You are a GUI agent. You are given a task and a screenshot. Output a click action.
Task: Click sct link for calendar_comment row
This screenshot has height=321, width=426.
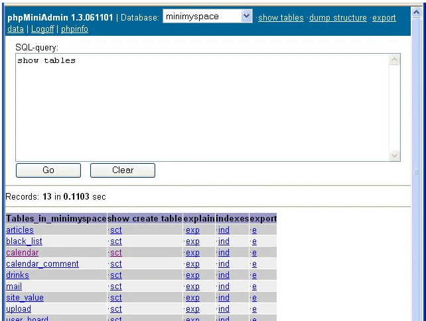[x=116, y=264]
